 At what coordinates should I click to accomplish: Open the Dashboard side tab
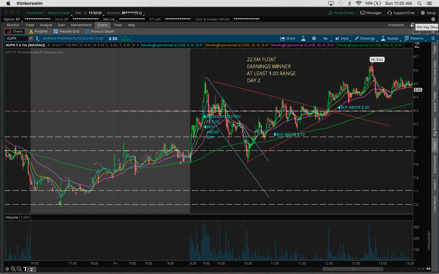coord(435,164)
